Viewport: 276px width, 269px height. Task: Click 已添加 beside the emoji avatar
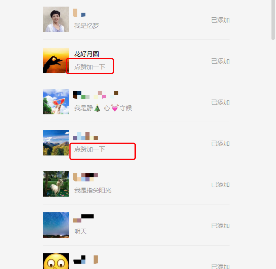pyautogui.click(x=220, y=266)
